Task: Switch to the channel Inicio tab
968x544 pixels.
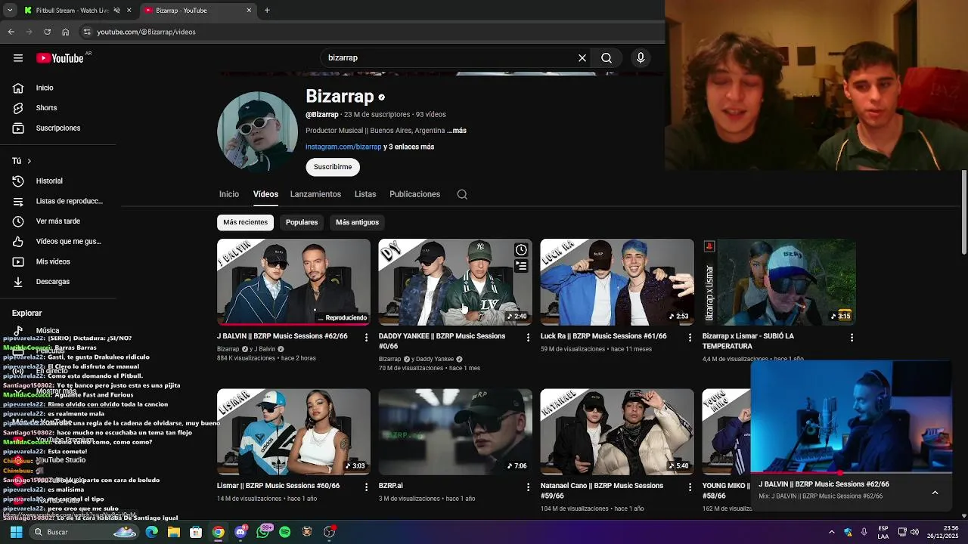Action: click(229, 194)
